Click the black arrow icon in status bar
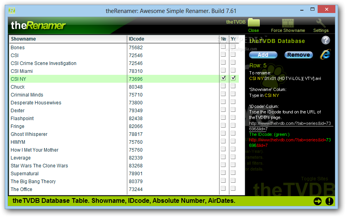Viewport: 346px width, 217px height. click(318, 201)
